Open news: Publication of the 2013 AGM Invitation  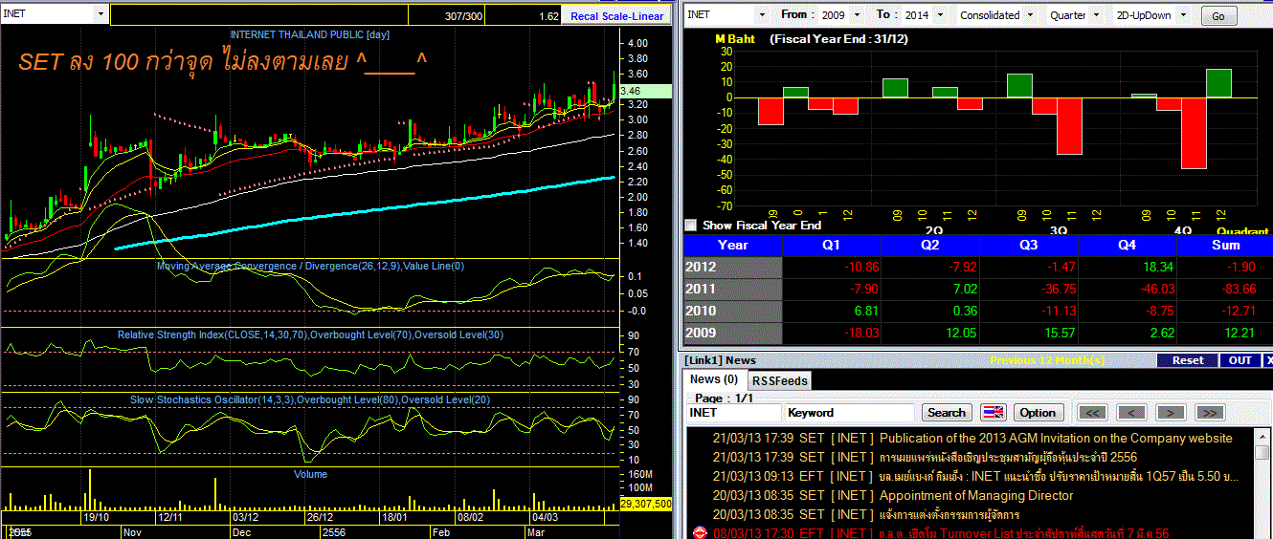[1056, 438]
